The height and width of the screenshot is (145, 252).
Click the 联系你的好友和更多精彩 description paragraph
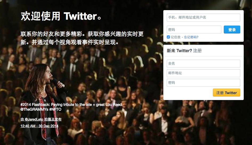point(82,38)
